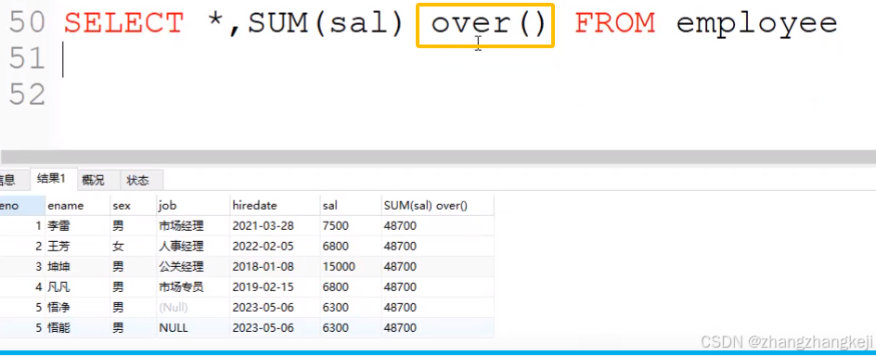Select the cell 李雷
Image resolution: width=876 pixels, height=356 pixels.
click(78, 226)
